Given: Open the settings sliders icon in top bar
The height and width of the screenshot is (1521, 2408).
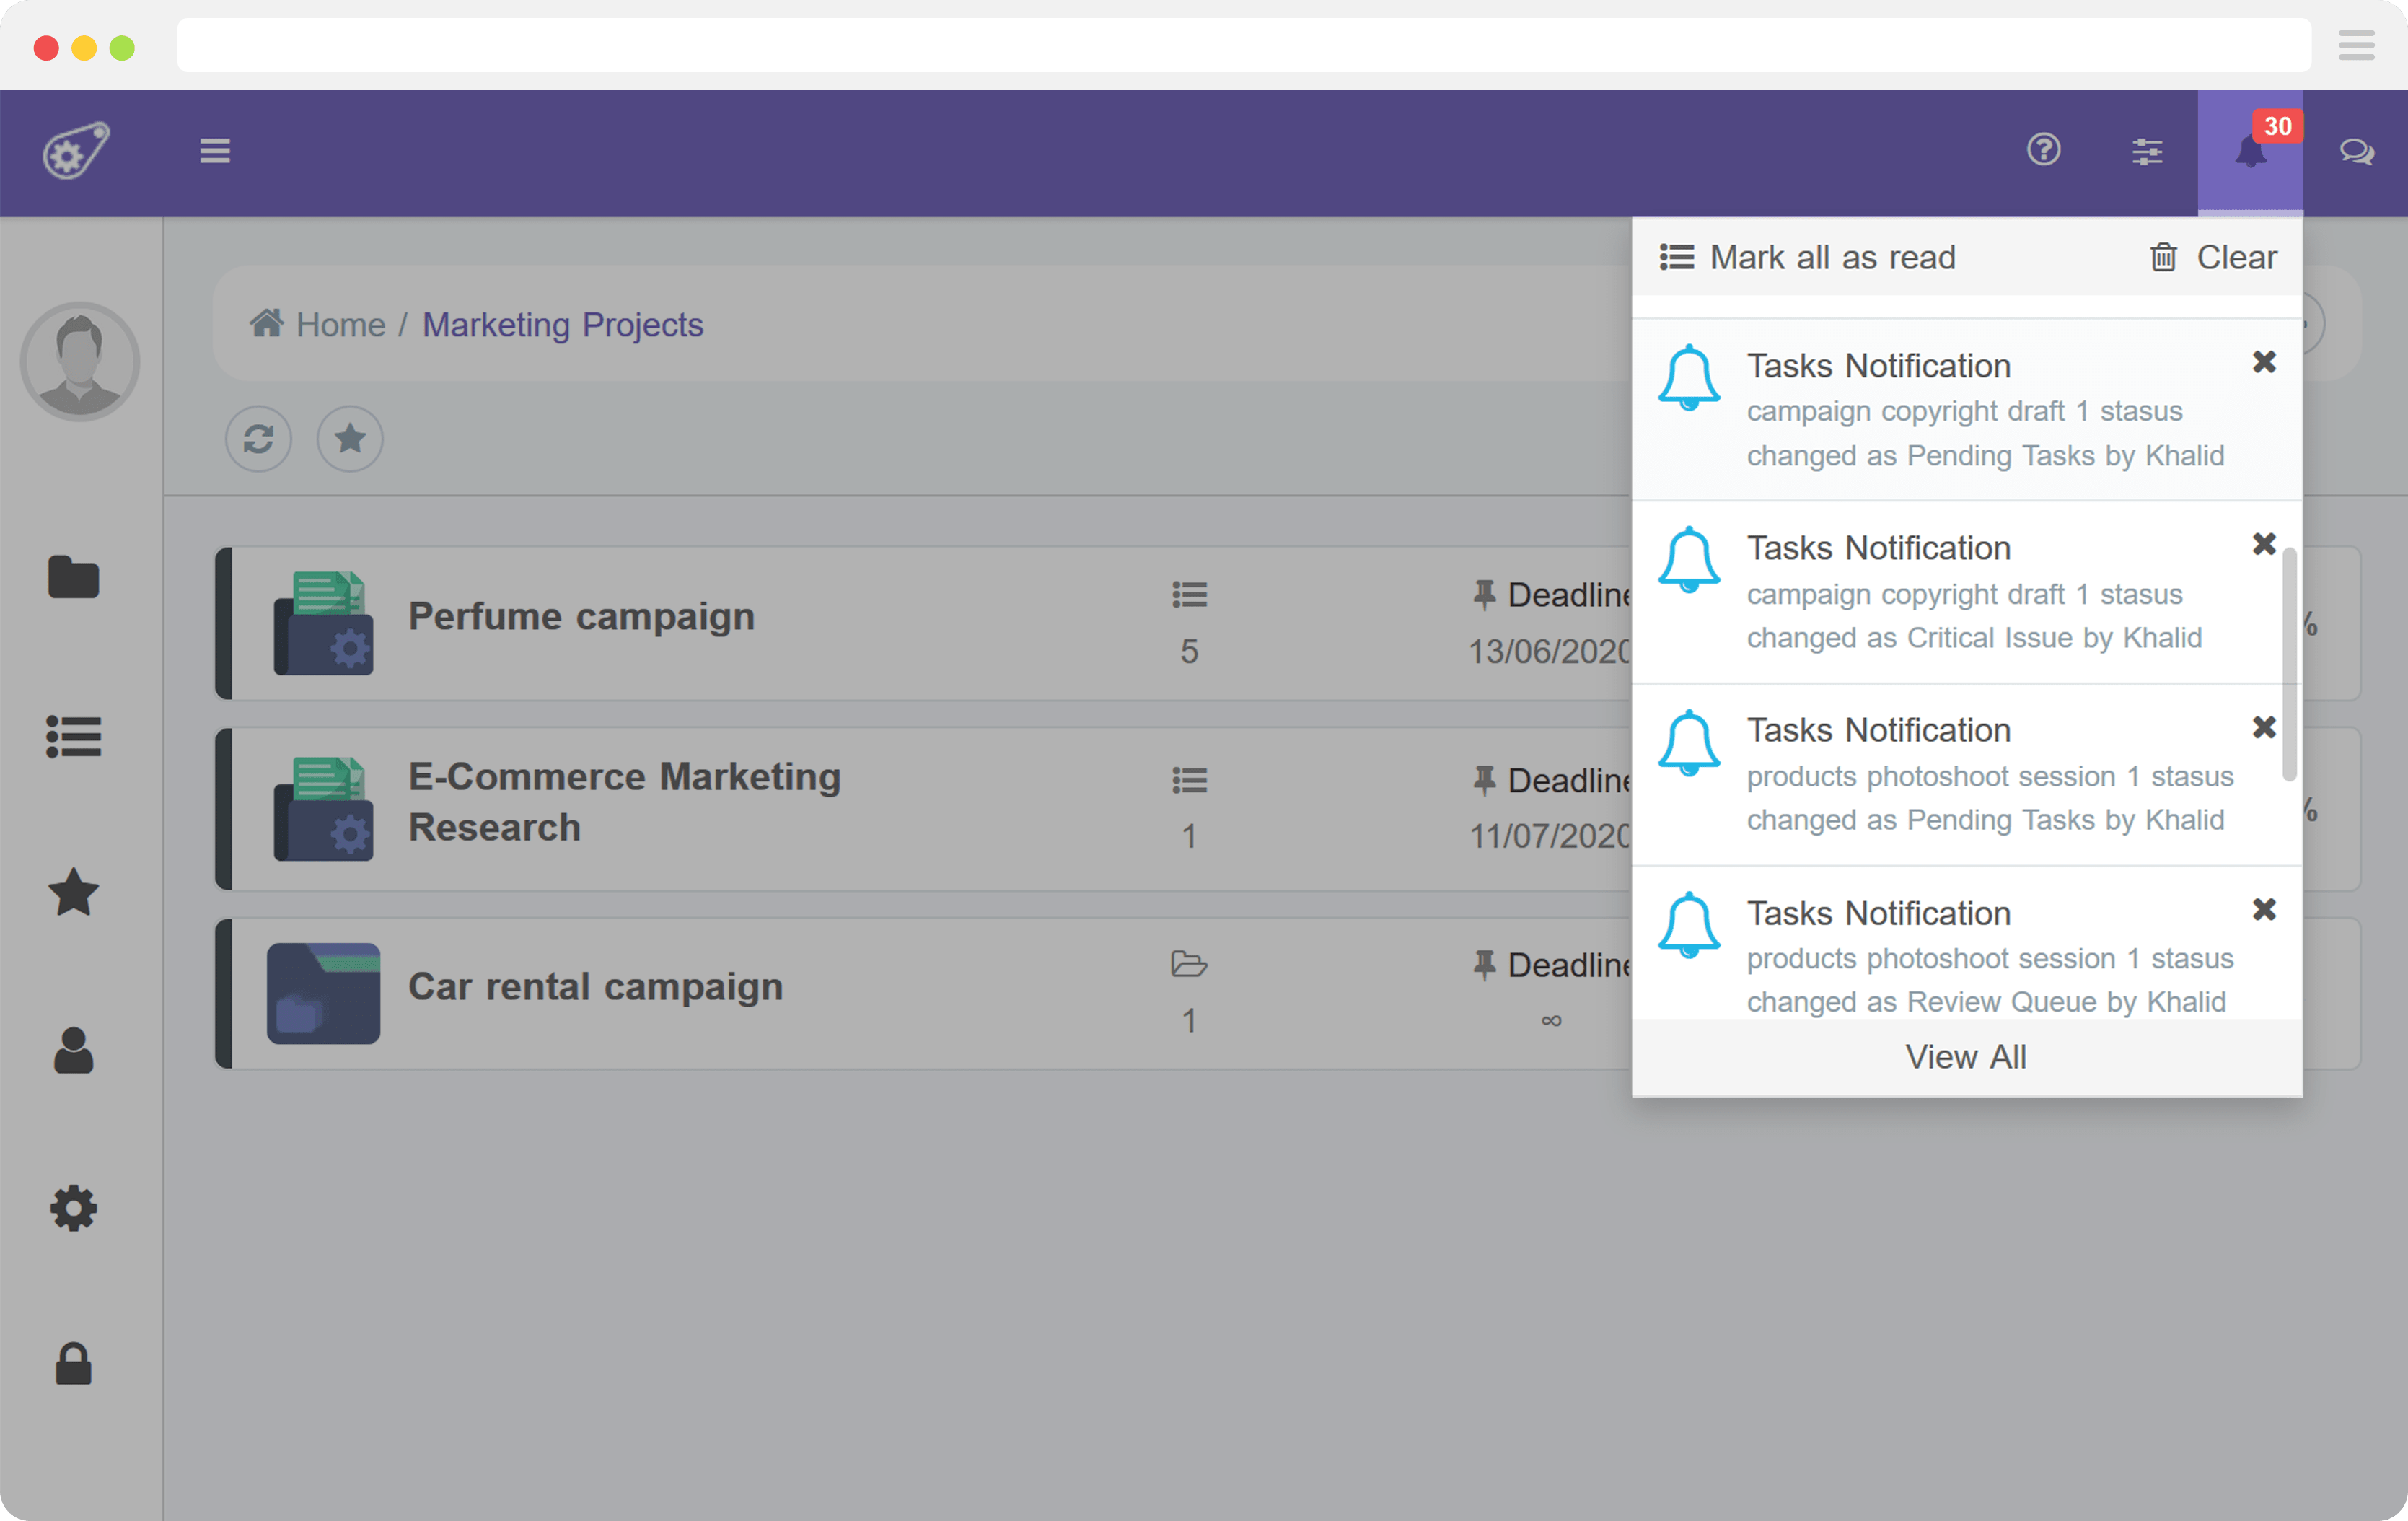Looking at the screenshot, I should [2148, 151].
